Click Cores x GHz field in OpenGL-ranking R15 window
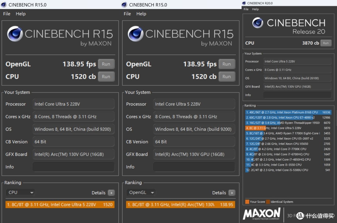 [x=194, y=117]
